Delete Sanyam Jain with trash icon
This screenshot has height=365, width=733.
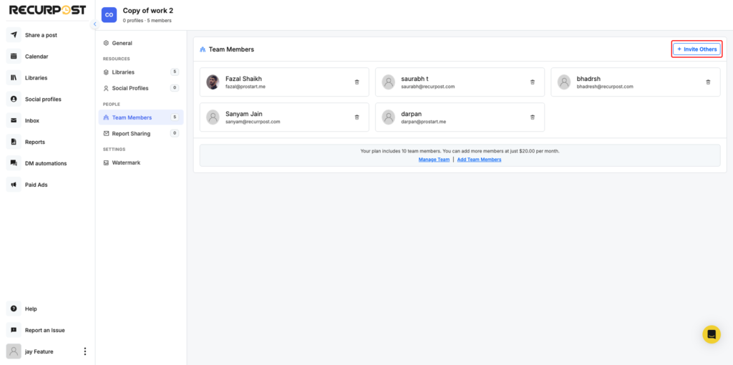pos(356,117)
